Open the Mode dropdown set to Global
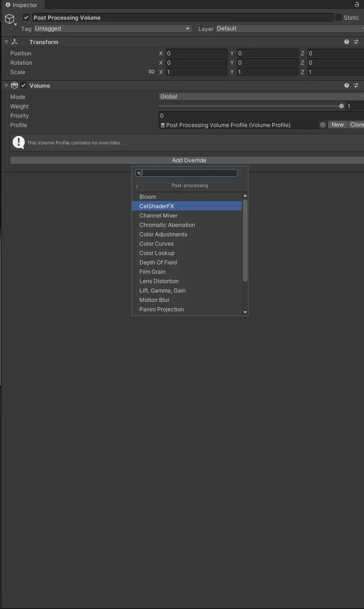The image size is (364, 609). click(261, 97)
